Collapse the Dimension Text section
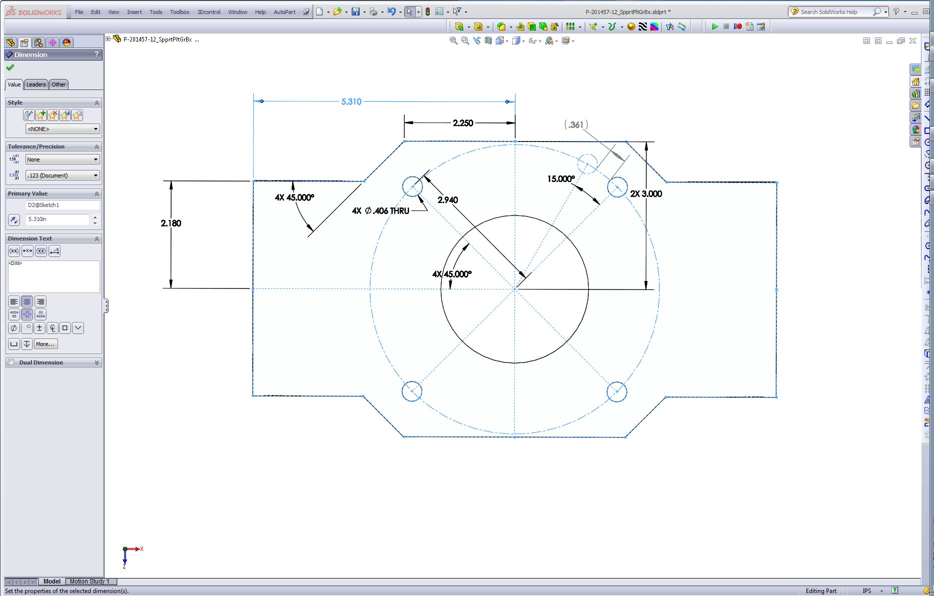 [x=97, y=239]
